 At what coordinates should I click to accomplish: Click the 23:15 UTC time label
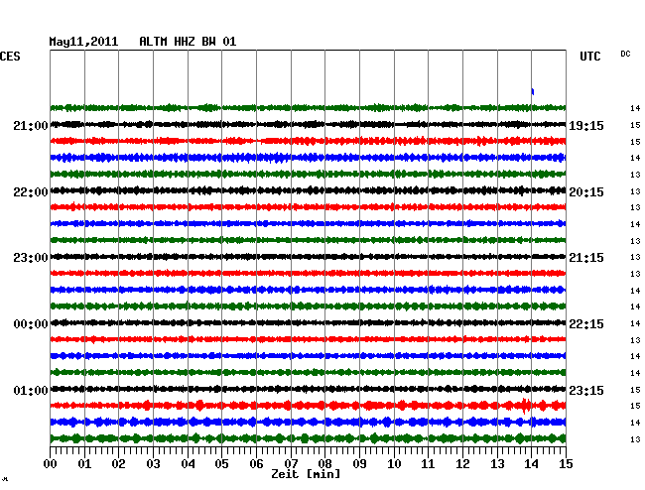pos(586,390)
